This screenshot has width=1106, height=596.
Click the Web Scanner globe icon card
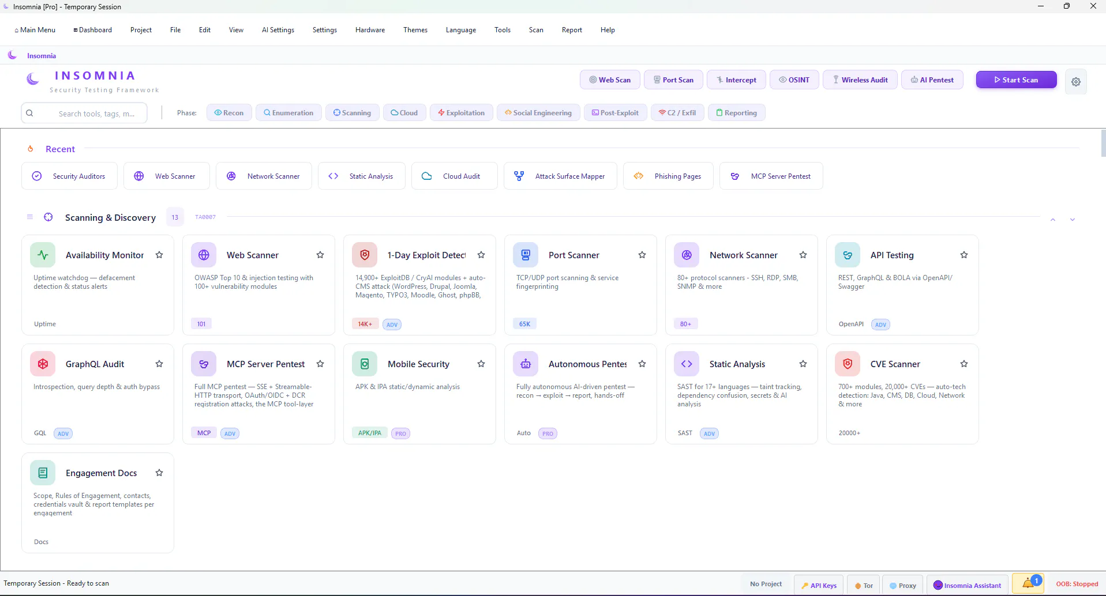pos(204,255)
